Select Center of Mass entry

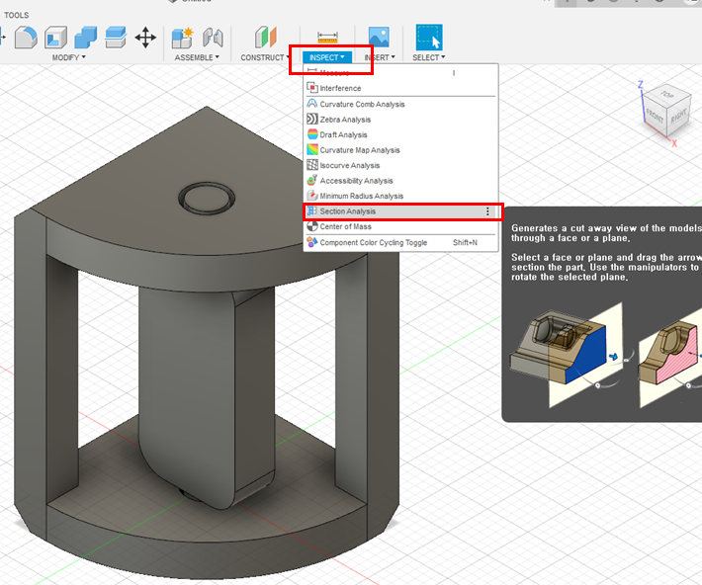(x=400, y=226)
